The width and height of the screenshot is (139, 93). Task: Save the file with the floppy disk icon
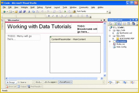pyautogui.click(x=20, y=12)
